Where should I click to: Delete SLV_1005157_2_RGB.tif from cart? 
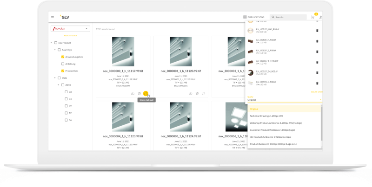317,52
